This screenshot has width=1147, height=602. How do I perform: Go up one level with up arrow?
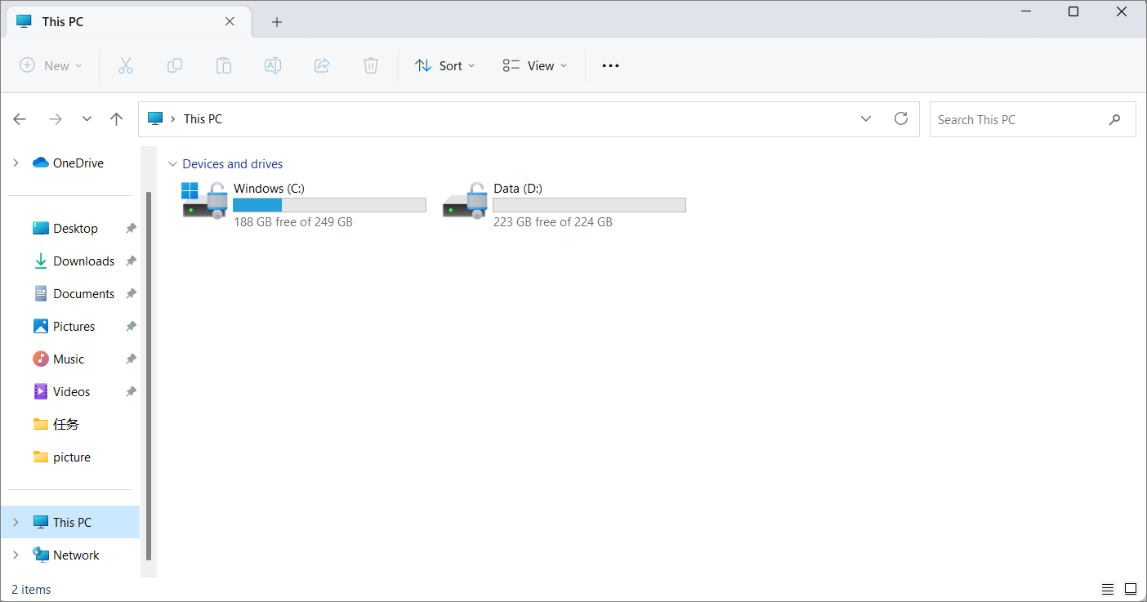pyautogui.click(x=117, y=119)
